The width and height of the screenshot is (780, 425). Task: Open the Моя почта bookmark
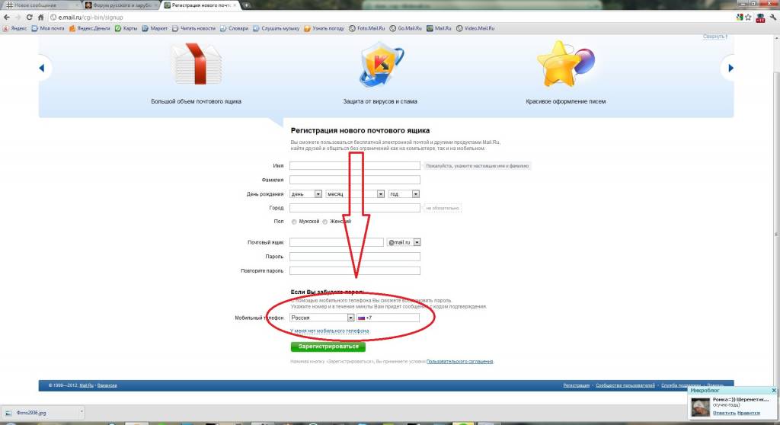click(48, 28)
